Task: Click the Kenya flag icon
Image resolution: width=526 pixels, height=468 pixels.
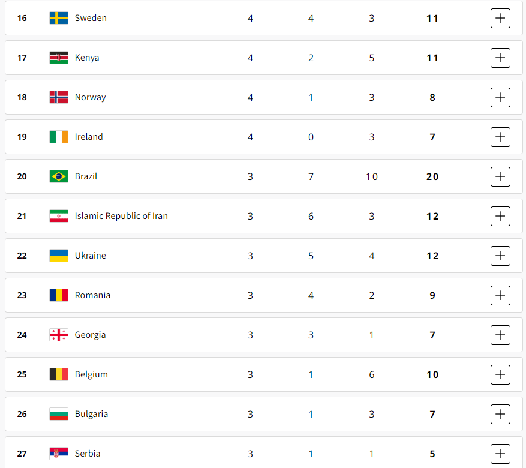Action: [59, 58]
